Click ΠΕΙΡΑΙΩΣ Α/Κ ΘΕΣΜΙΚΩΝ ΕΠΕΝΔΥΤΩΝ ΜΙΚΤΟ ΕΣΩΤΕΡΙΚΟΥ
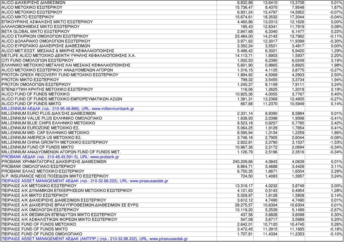 pos(59,215)
